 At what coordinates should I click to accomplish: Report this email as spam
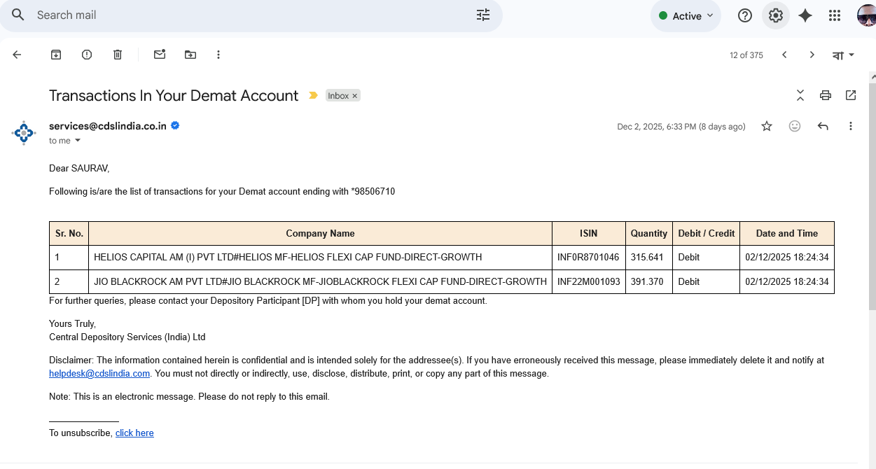pos(87,55)
